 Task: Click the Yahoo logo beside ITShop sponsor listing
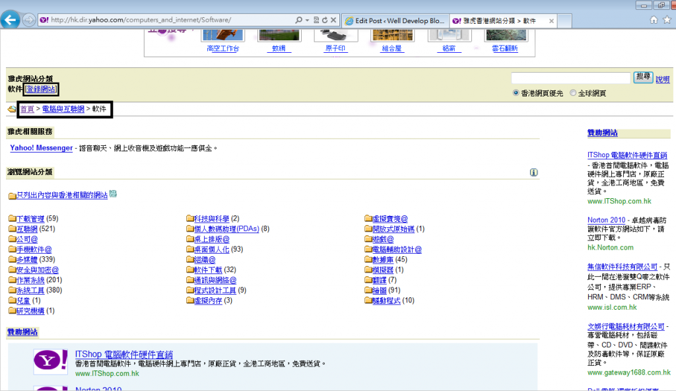click(51, 361)
